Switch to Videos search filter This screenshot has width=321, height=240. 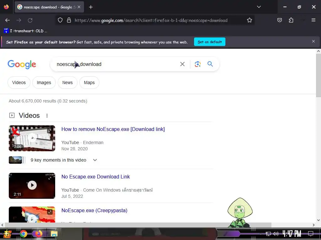pos(19,82)
